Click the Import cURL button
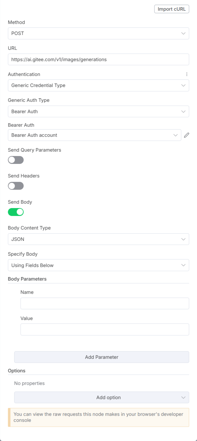197x441 pixels. (172, 9)
